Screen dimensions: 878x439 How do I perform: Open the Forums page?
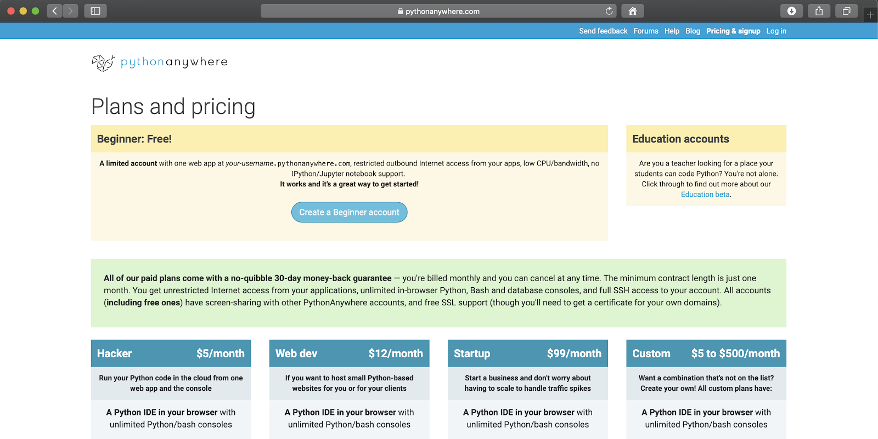click(646, 31)
